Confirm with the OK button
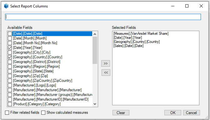This screenshot has height=120, width=210. (x=173, y=112)
